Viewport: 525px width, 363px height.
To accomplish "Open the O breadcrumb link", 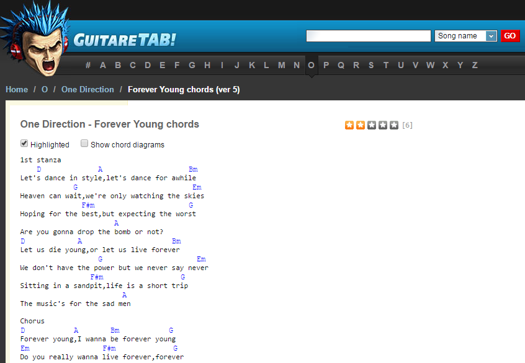I will coord(45,90).
